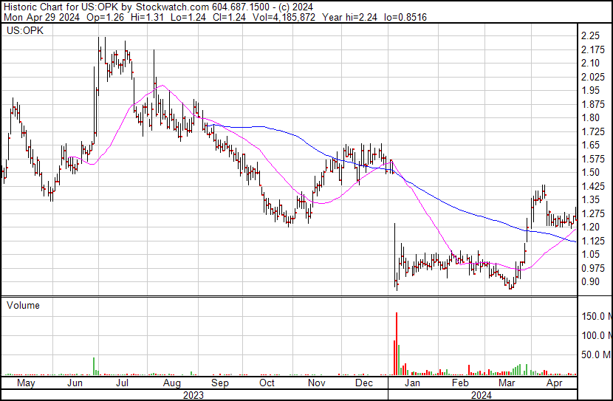The height and width of the screenshot is (401, 613).
Task: Click the 100.0 M volume axis label
Action: 596,335
